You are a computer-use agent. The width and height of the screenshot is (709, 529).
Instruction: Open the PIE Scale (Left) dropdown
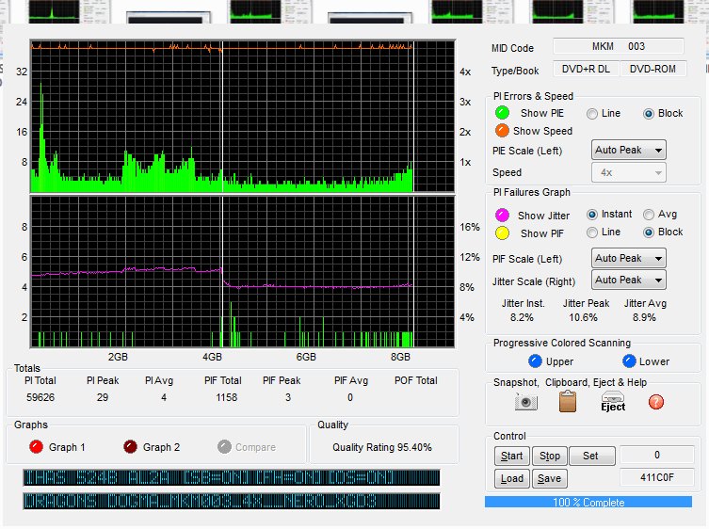coord(628,150)
